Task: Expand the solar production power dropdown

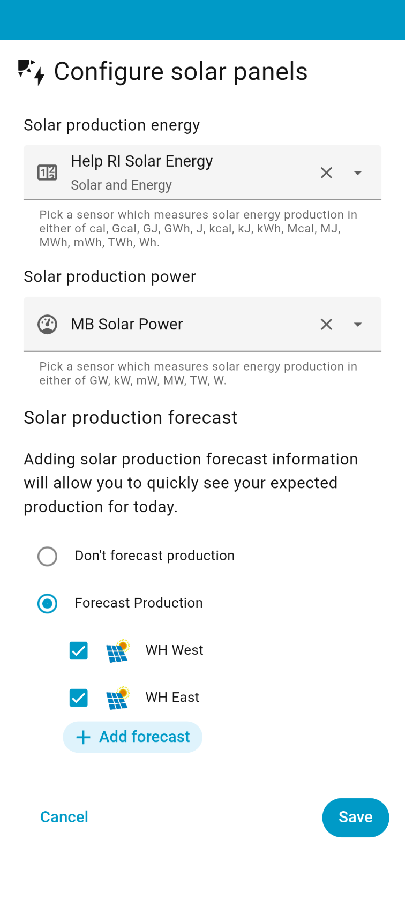Action: pyautogui.click(x=358, y=325)
